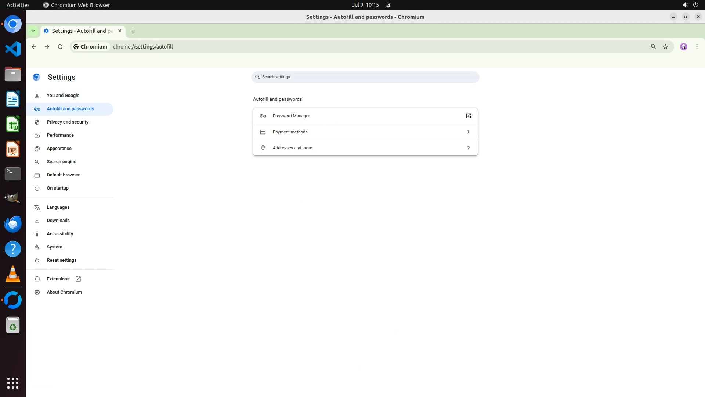This screenshot has width=705, height=397.
Task: Go to Search engine settings
Action: 61,162
